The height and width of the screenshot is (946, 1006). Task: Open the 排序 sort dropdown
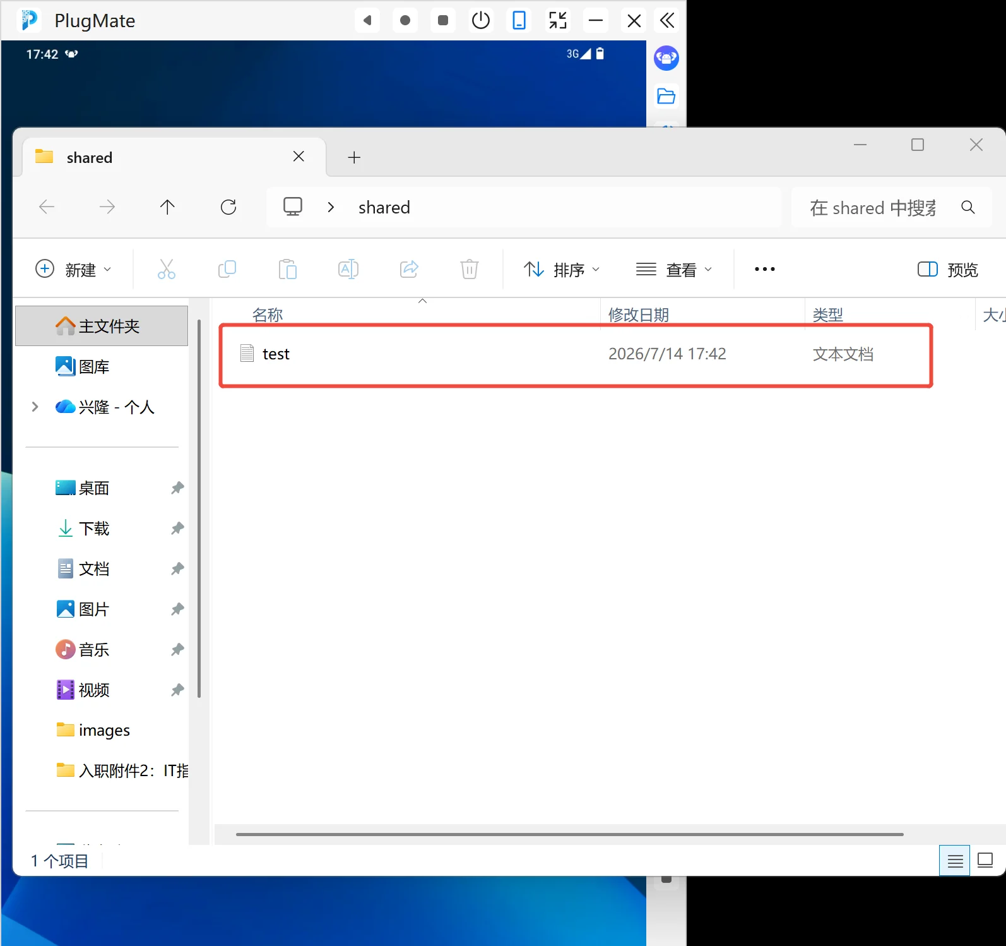tap(562, 270)
